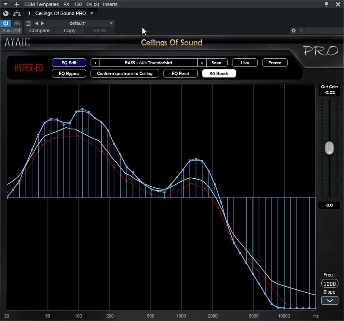Click Conform spectrum to Ceiling
Image resolution: width=344 pixels, height=321 pixels.
point(125,73)
